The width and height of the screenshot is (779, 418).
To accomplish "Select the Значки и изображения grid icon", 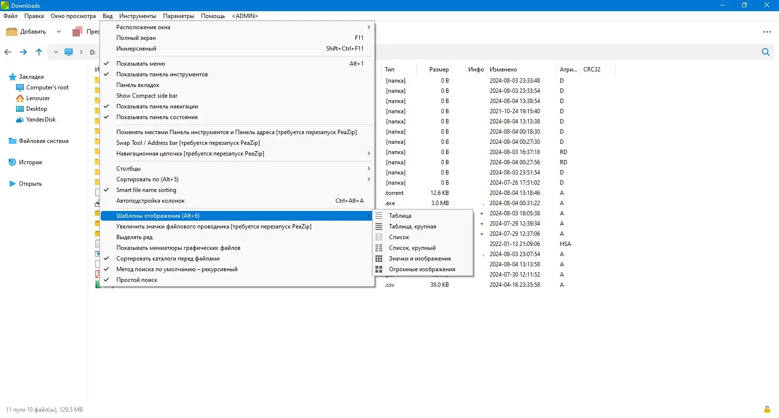I will click(379, 259).
